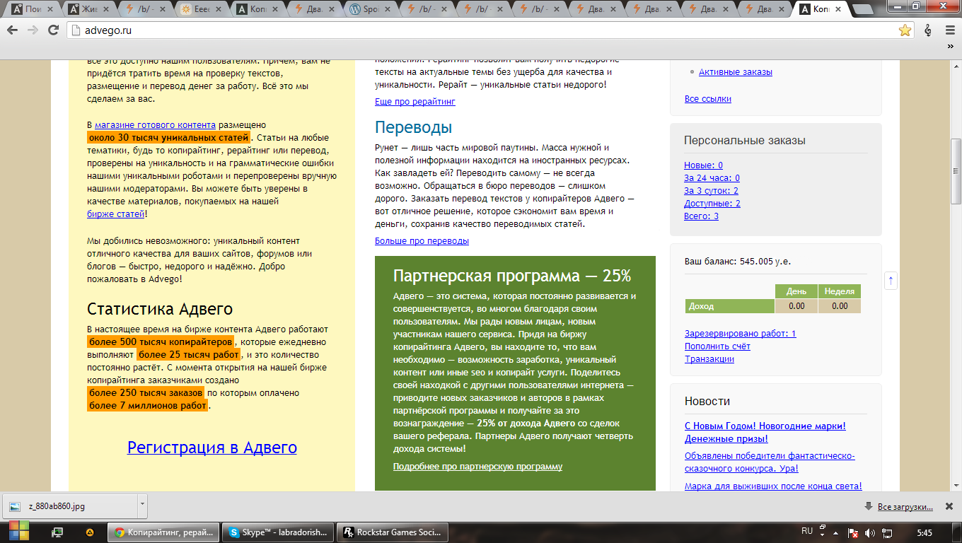Open the downloaded file z_880ab860.jpg

click(71, 506)
